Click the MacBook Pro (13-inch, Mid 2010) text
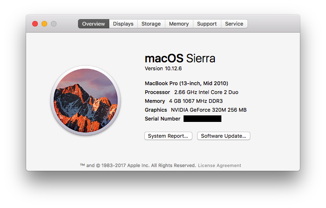326x208 pixels. 186,83
